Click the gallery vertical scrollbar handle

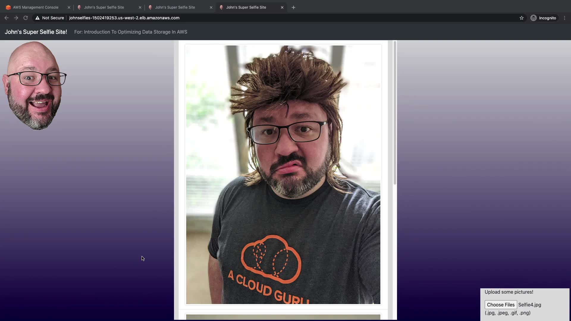click(x=395, y=113)
